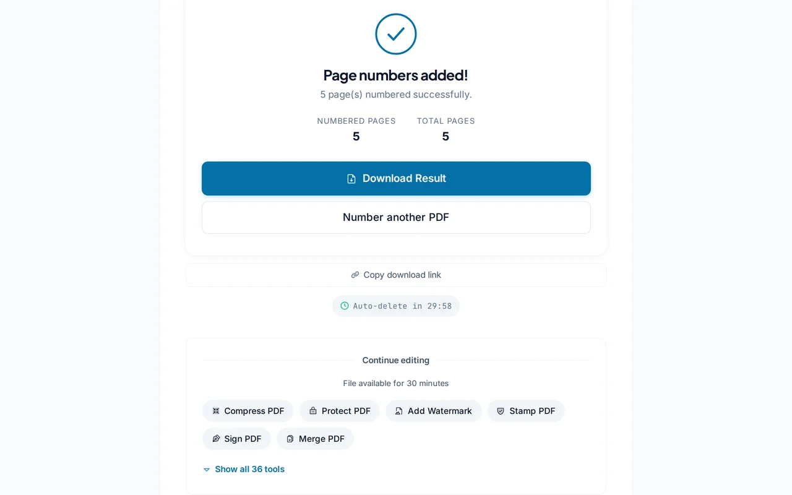Viewport: 792px width, 495px height.
Task: Click the success checkmark circle at the top
Action: (395, 34)
